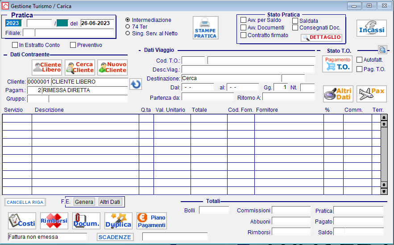Select the 74 Ter radio option
This screenshot has width=394, height=245.
click(x=128, y=26)
